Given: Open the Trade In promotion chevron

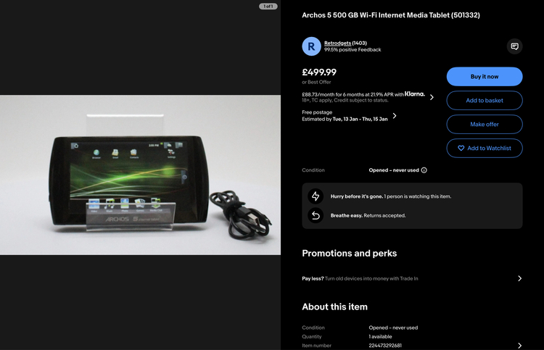Looking at the screenshot, I should click(519, 278).
